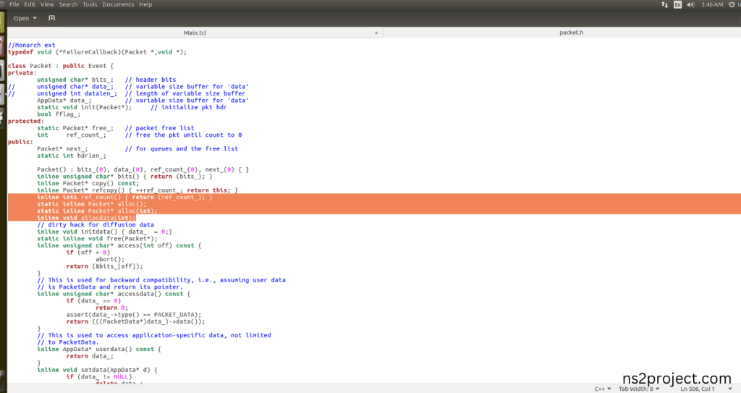Open the dropdown arrow after Ln 506, Col 1

coord(730,389)
